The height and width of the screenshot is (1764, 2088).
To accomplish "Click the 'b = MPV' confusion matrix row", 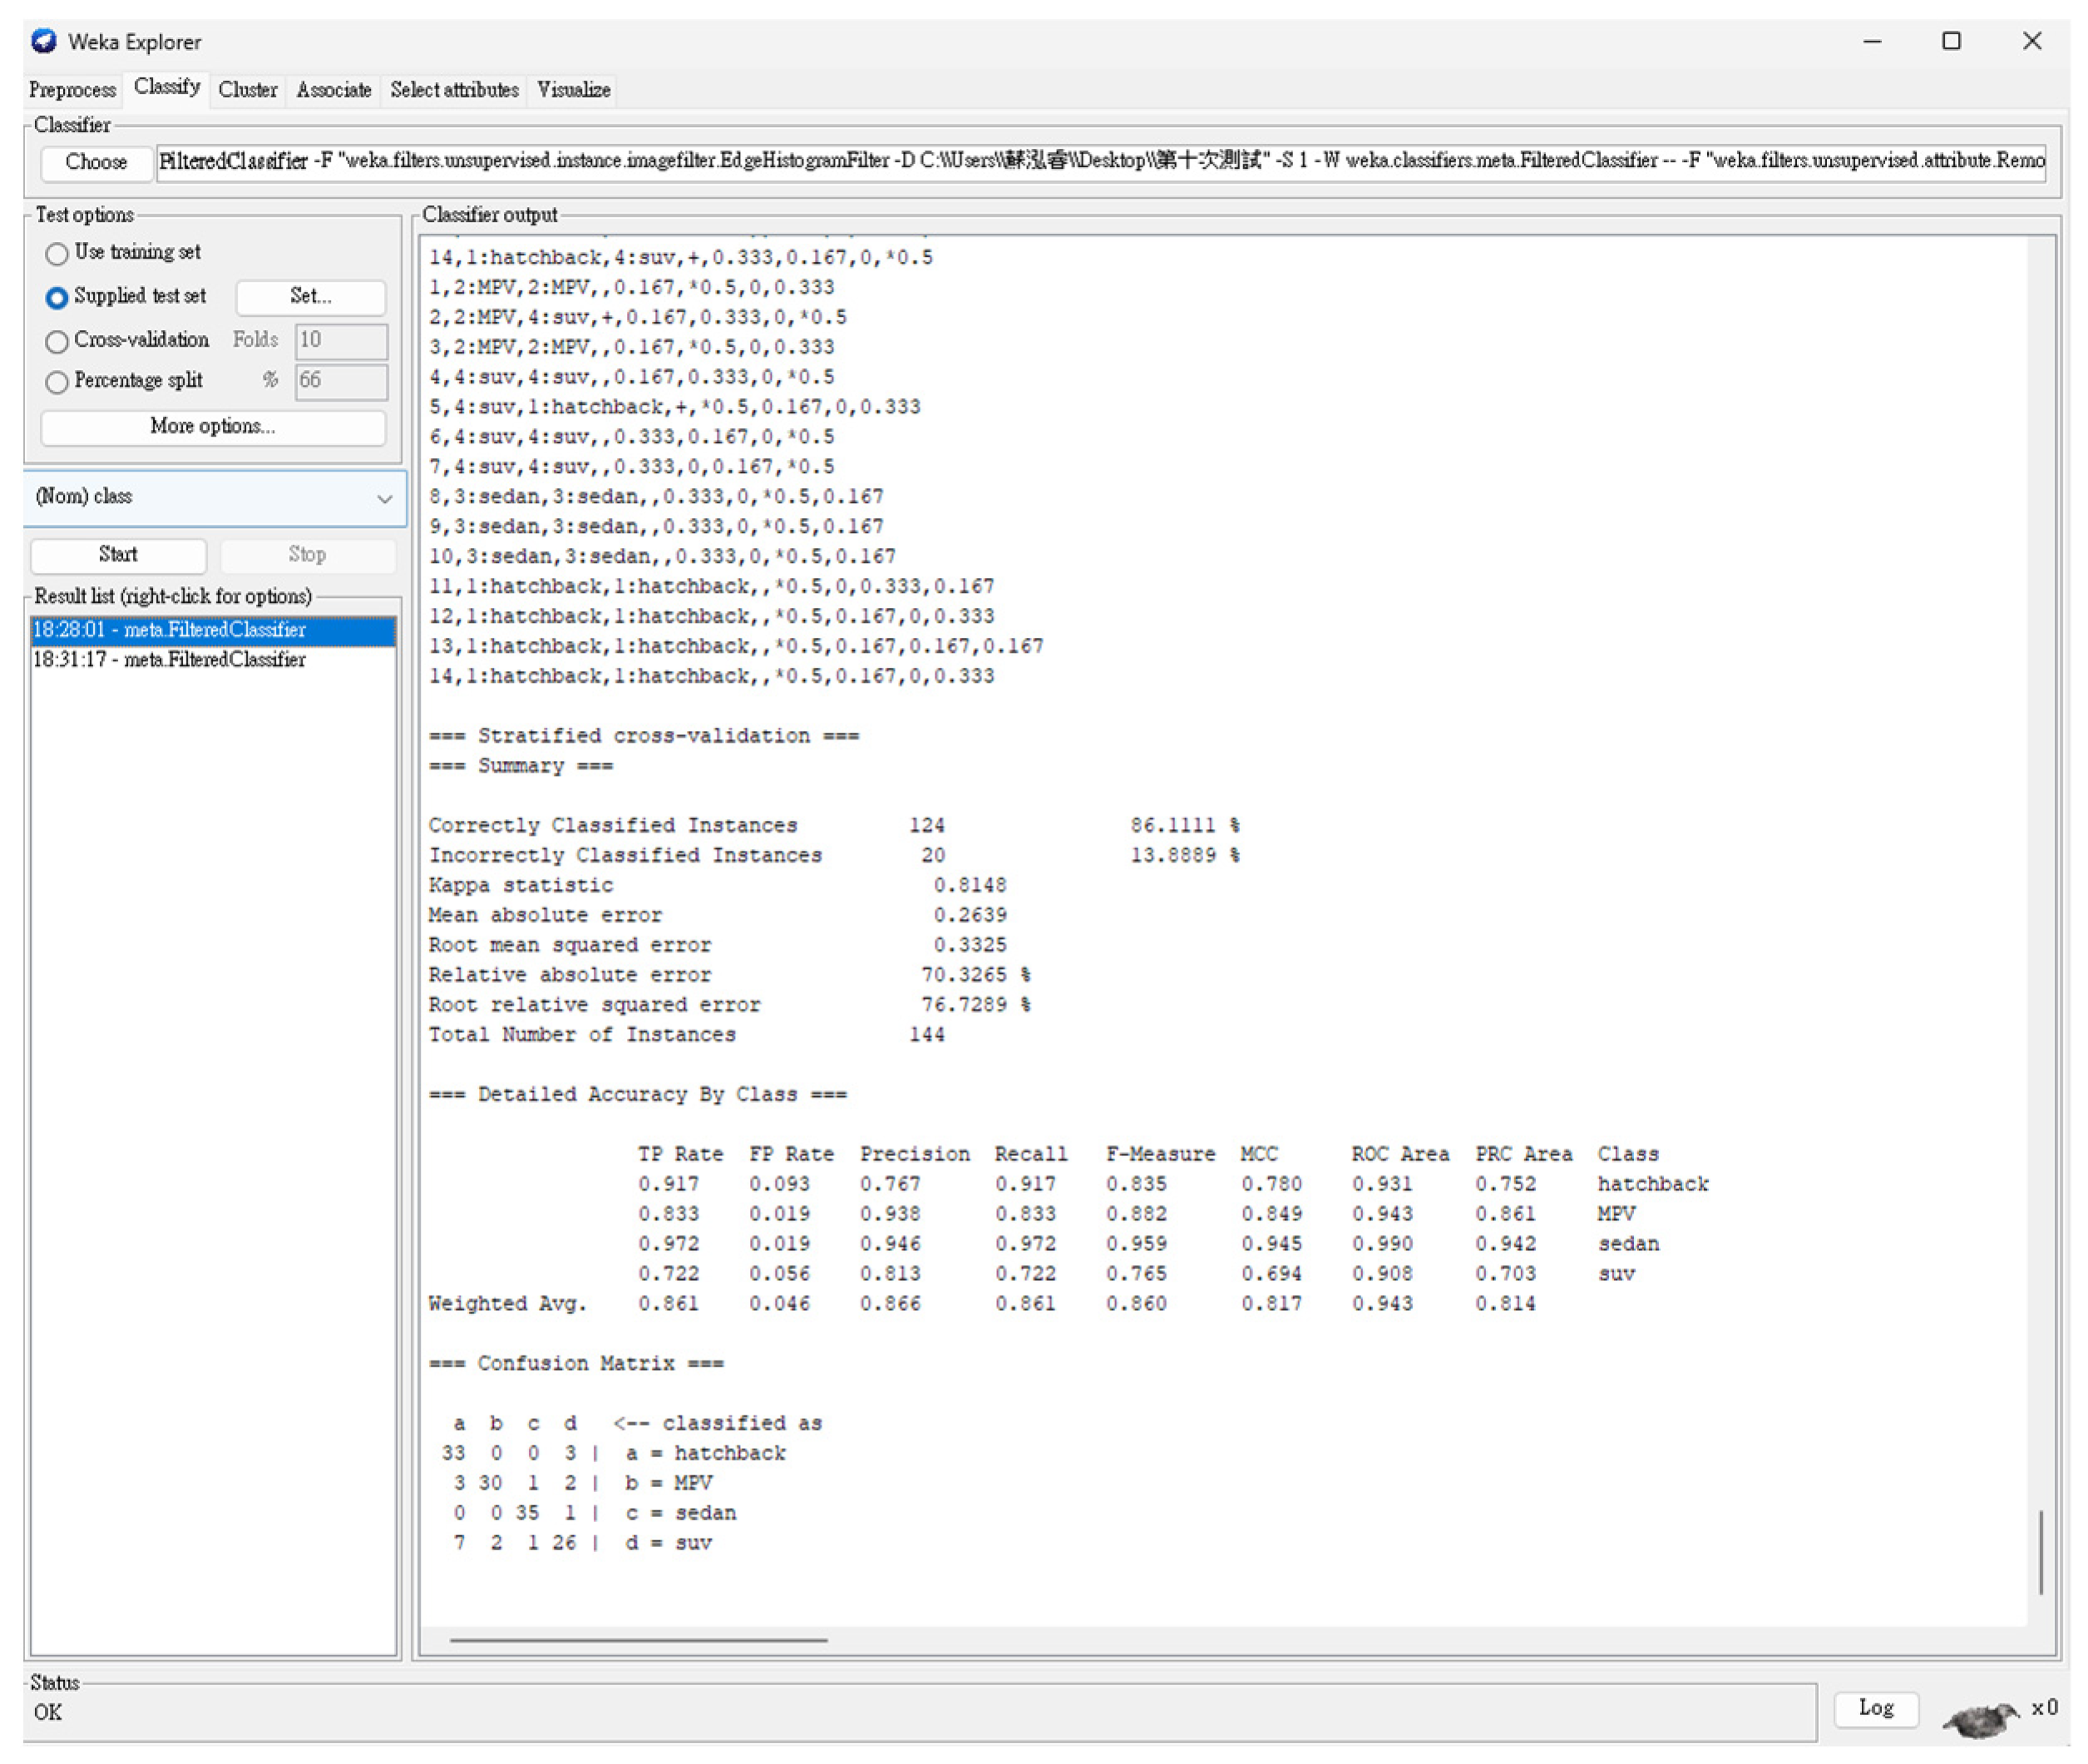I will click(x=582, y=1484).
